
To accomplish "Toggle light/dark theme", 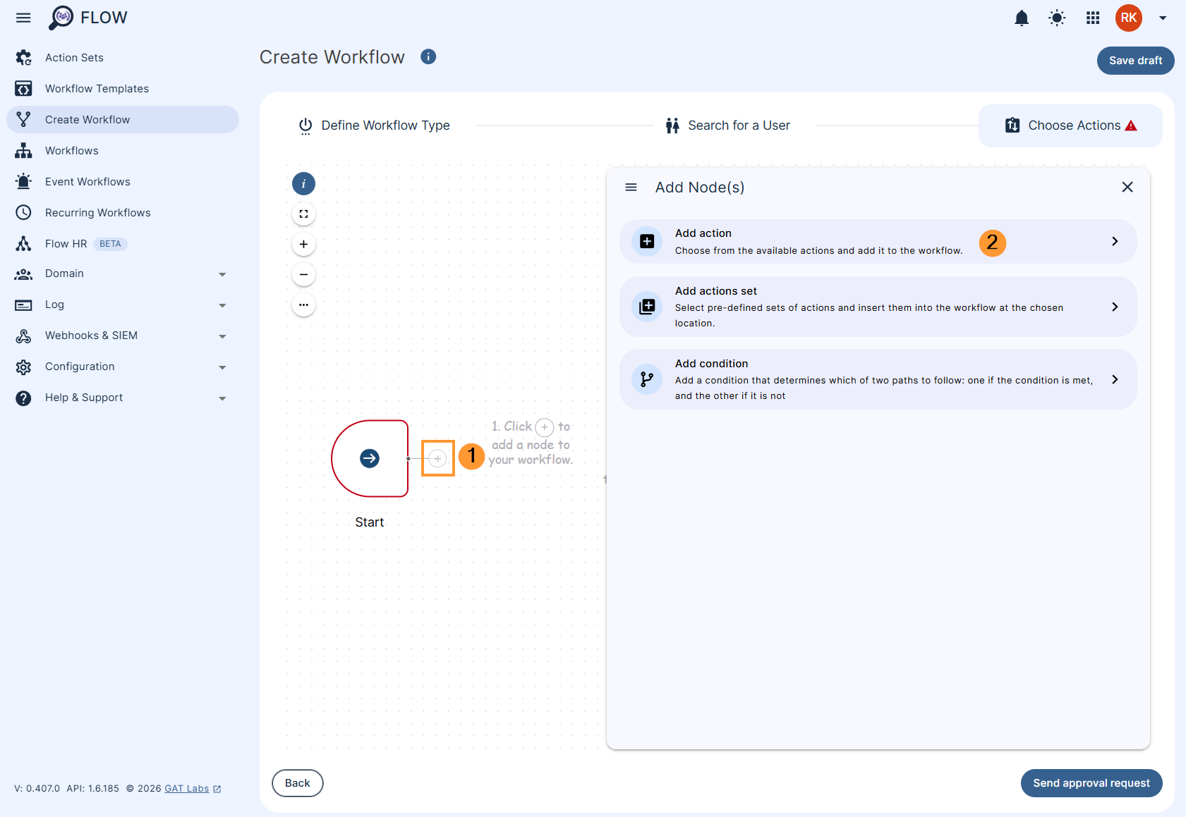I will [x=1057, y=18].
